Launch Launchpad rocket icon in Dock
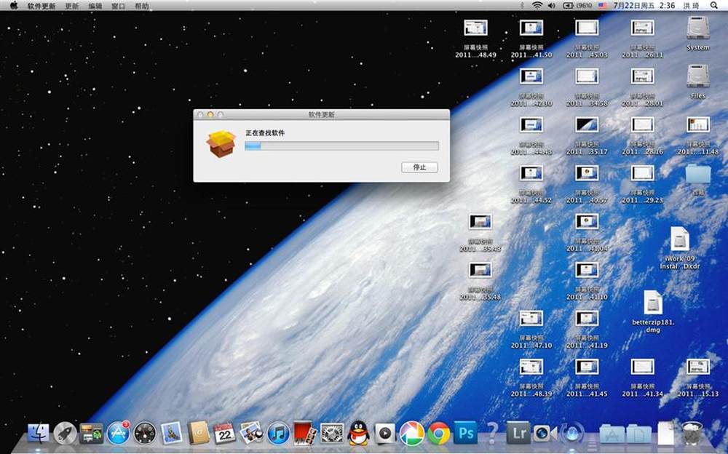Screen dimensions: 728x454 [65, 433]
